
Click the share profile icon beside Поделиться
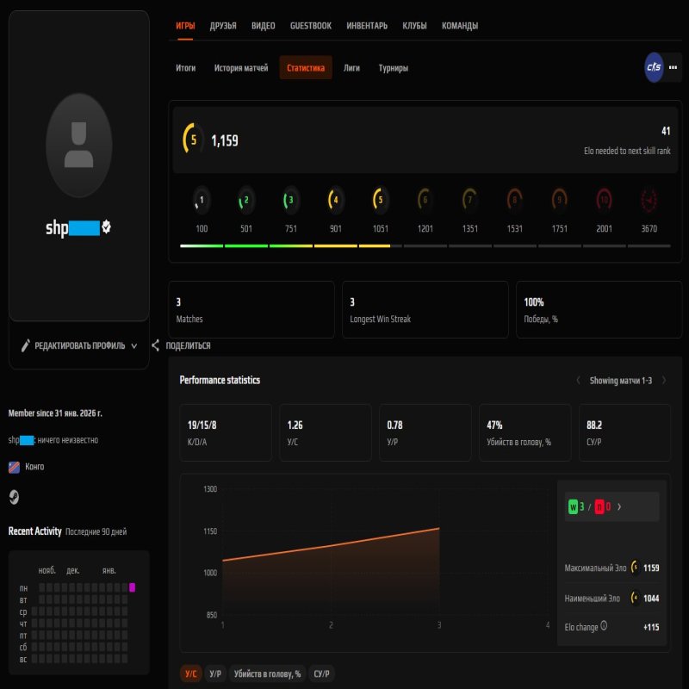[x=153, y=345]
